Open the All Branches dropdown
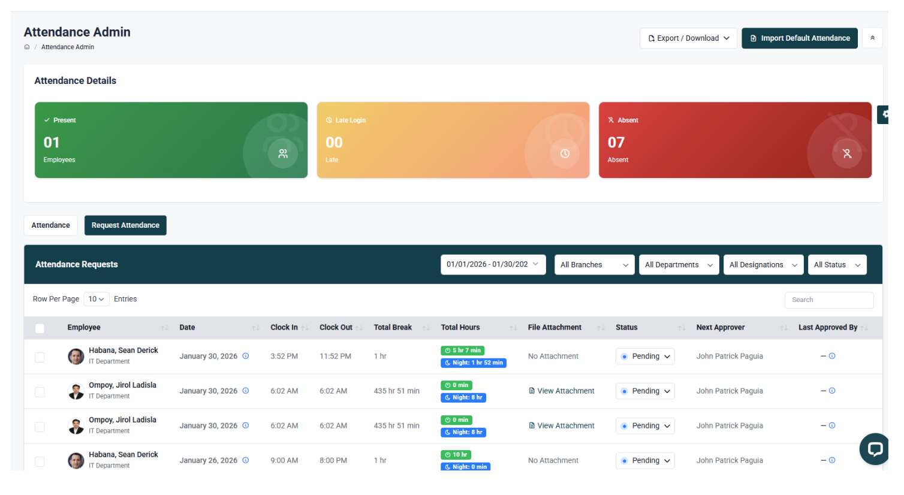This screenshot has width=904, height=495. coord(594,265)
